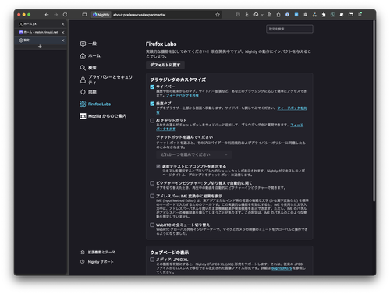Enable the ピクチャーインピクチャー auto-open checkbox

(x=152, y=183)
